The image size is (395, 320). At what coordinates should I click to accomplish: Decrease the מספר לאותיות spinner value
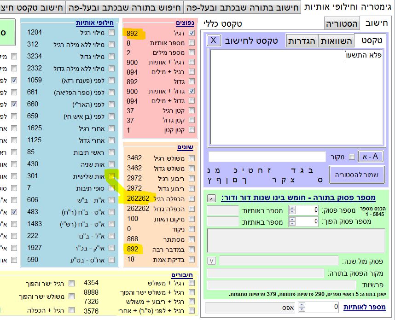pyautogui.click(x=302, y=309)
